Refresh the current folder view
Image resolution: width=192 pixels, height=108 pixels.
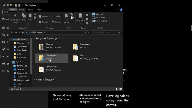88,32
